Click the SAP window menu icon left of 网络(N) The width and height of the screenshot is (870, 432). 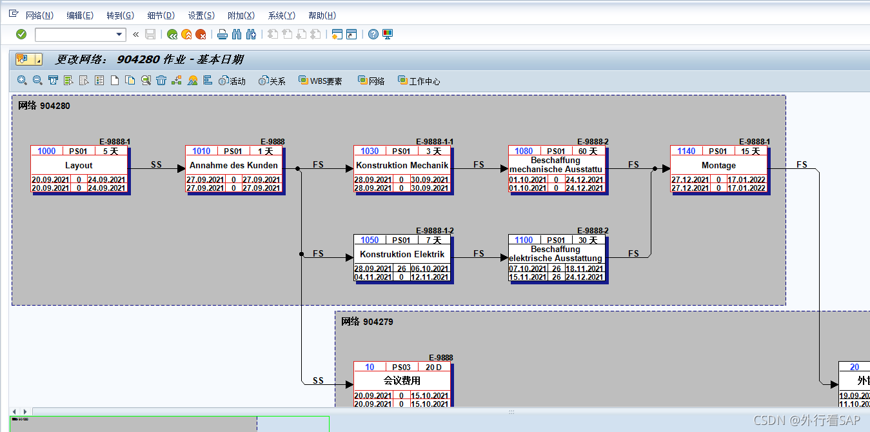click(14, 14)
